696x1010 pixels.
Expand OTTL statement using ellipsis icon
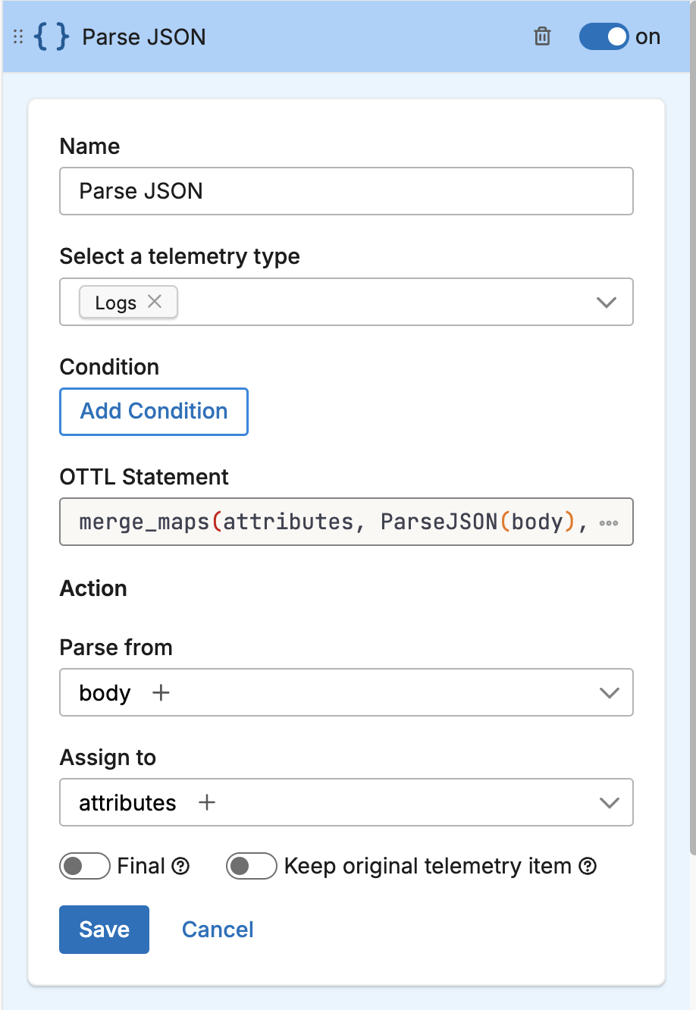[x=608, y=522]
